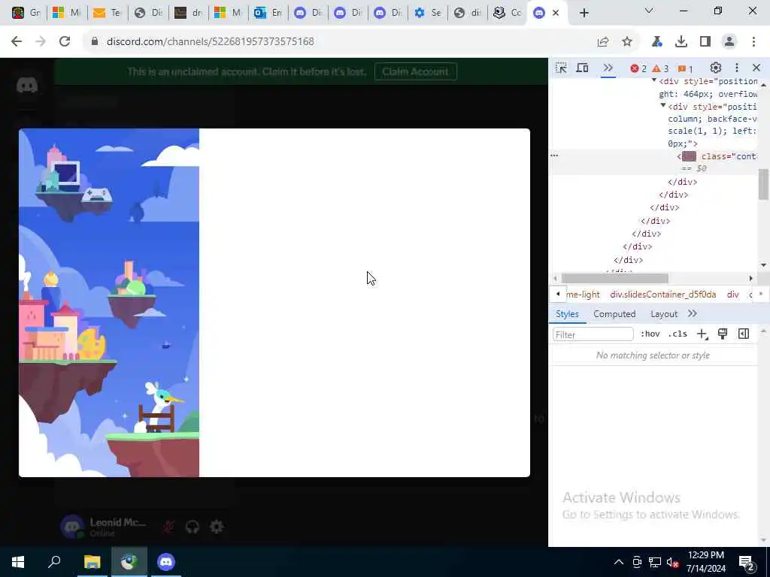Switch to the Layout tab
Viewport: 770px width, 577px height.
[x=664, y=314]
